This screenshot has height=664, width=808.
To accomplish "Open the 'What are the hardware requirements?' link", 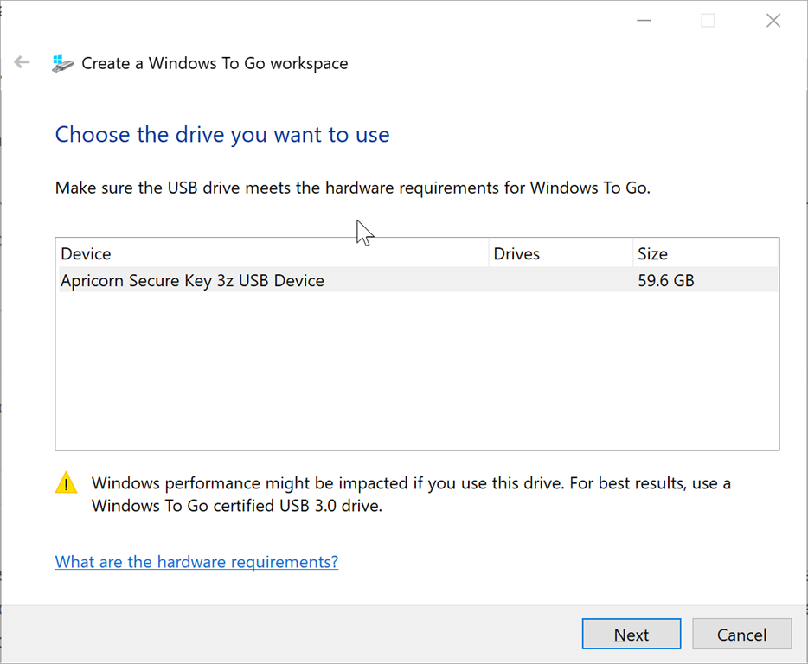I will pos(196,562).
